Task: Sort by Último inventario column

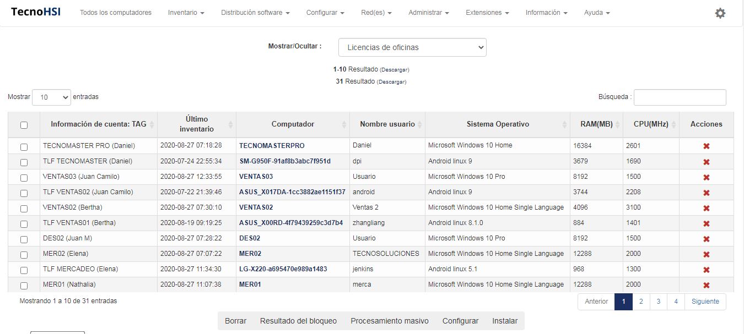Action: pos(231,124)
